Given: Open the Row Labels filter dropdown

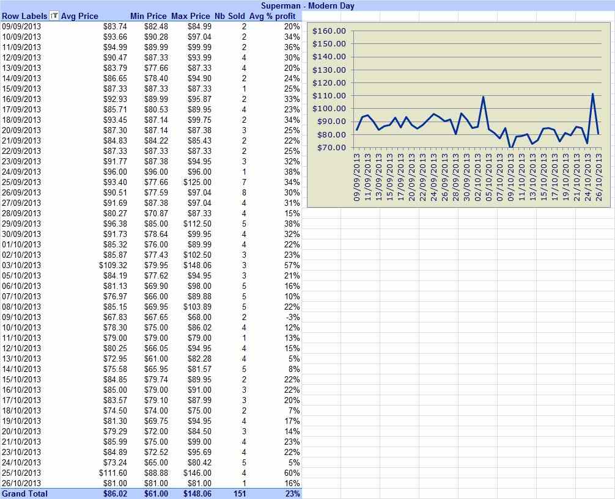Looking at the screenshot, I should click(x=54, y=16).
